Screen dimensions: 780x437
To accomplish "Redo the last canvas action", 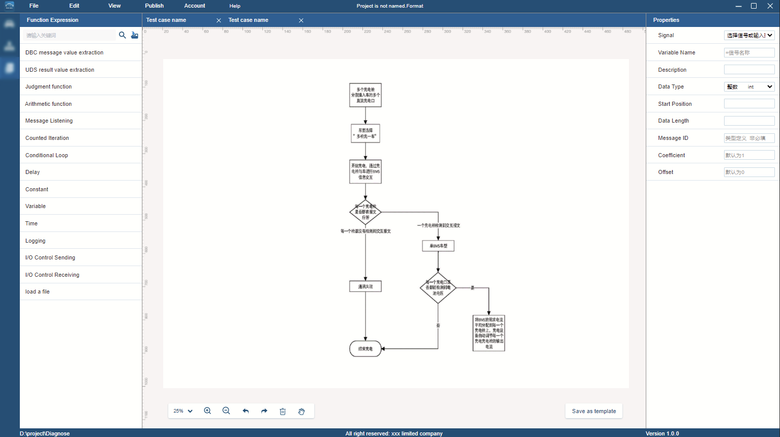I will pyautogui.click(x=264, y=411).
